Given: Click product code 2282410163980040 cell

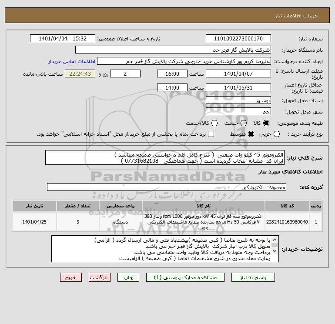Looking at the screenshot, I should point(287,222).
